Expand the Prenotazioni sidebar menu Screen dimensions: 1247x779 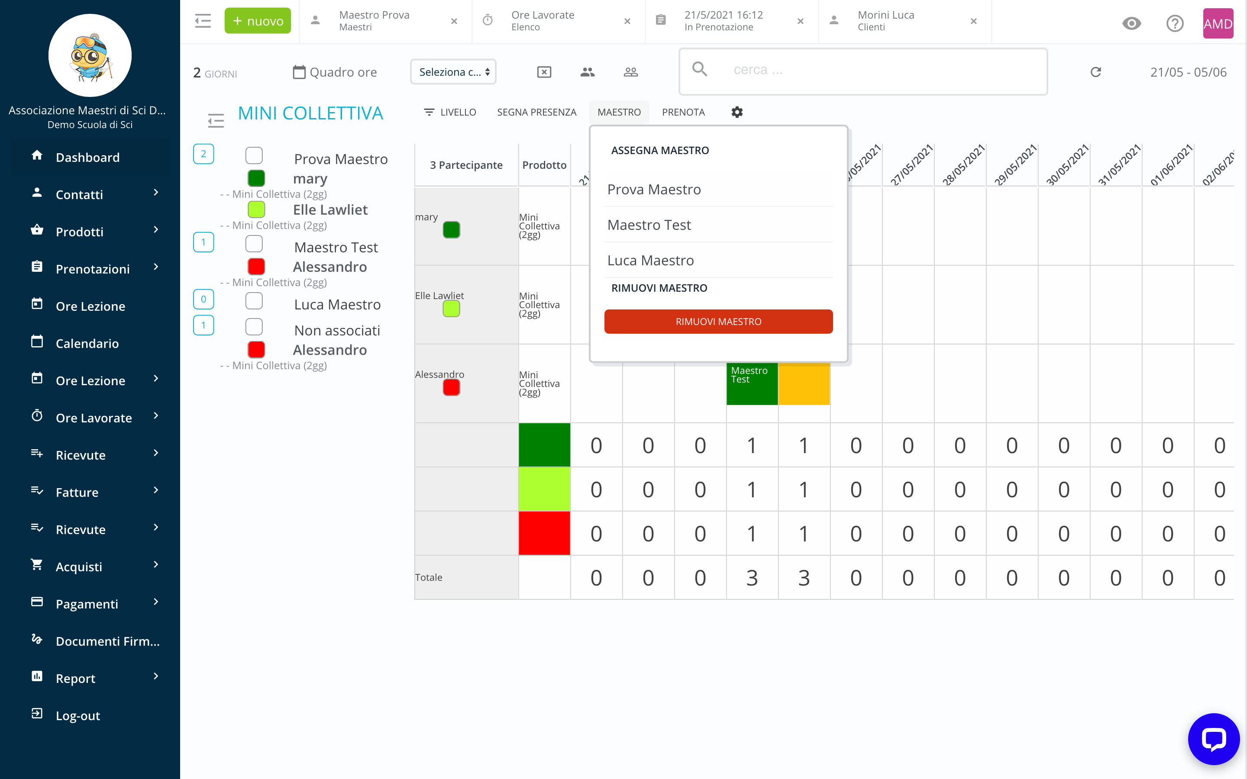click(x=93, y=268)
